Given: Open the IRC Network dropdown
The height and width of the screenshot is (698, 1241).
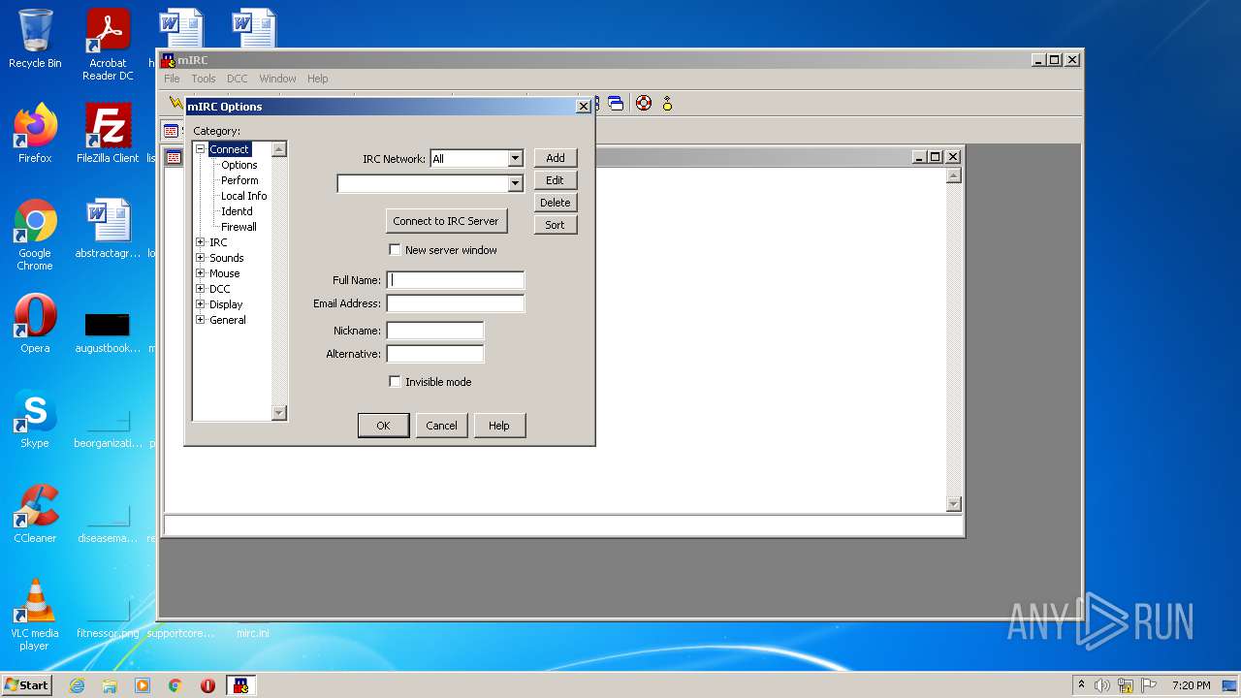Looking at the screenshot, I should (515, 158).
